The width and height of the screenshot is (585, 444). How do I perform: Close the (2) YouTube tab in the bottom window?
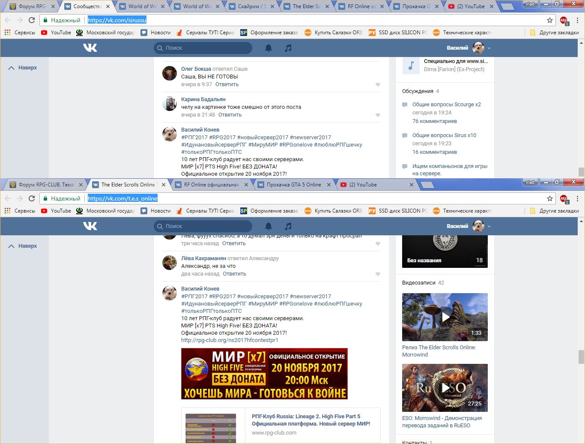(412, 185)
